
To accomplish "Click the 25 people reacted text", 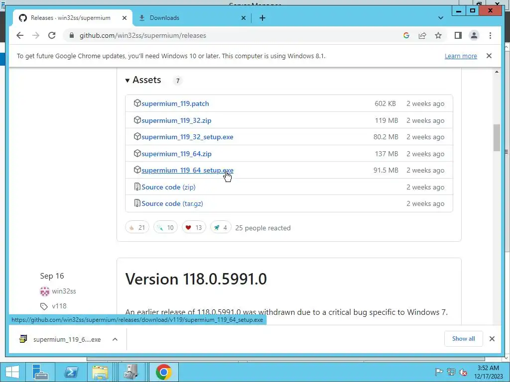I will 263,228.
